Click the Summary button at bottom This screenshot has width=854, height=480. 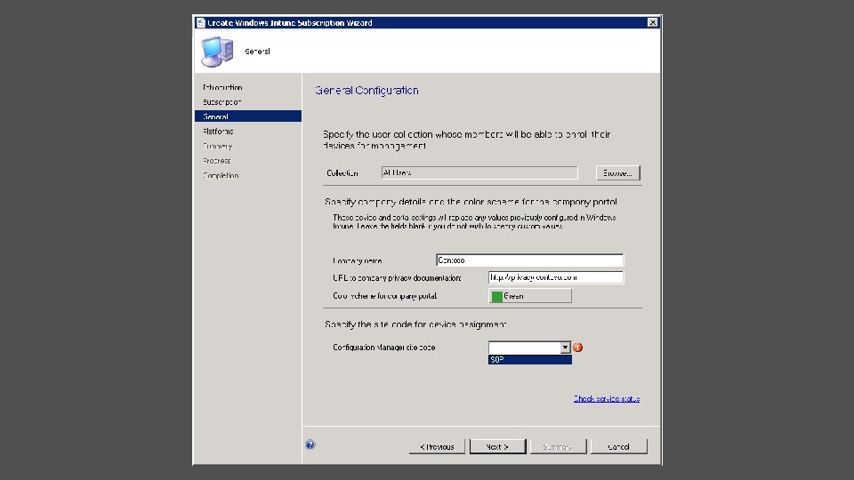(559, 447)
